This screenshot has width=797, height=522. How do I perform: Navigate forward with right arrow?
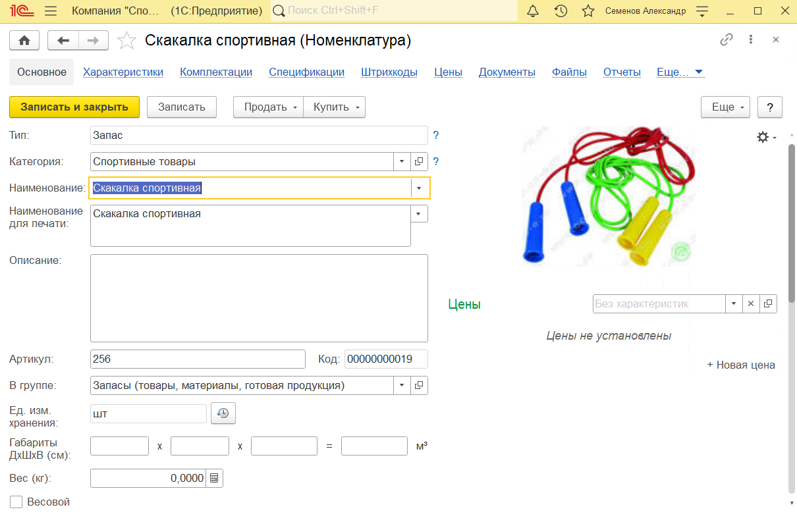coord(94,40)
